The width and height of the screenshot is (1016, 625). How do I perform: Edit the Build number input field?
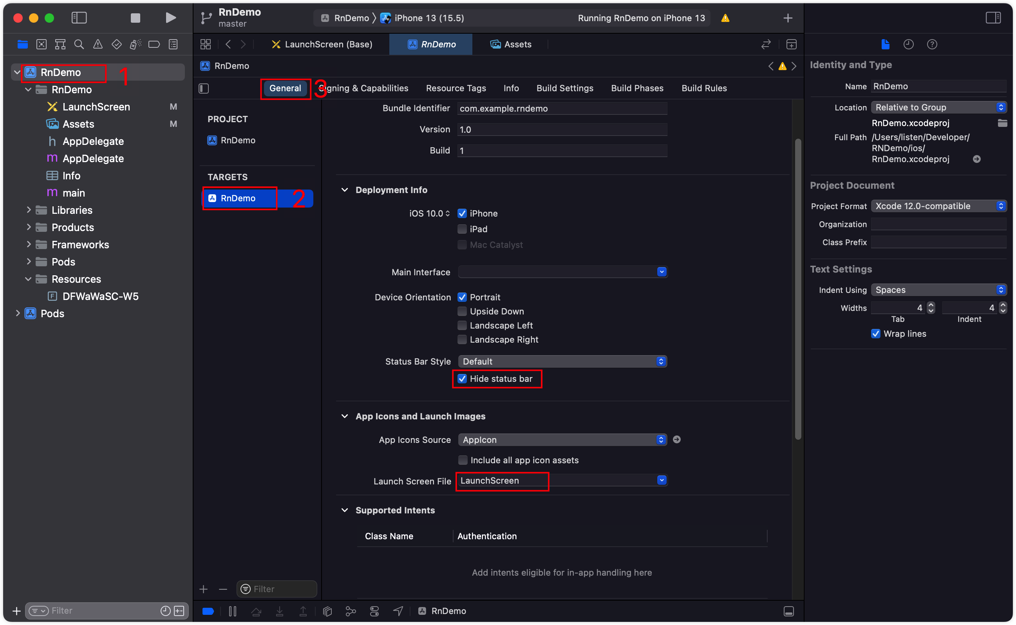[x=562, y=150]
